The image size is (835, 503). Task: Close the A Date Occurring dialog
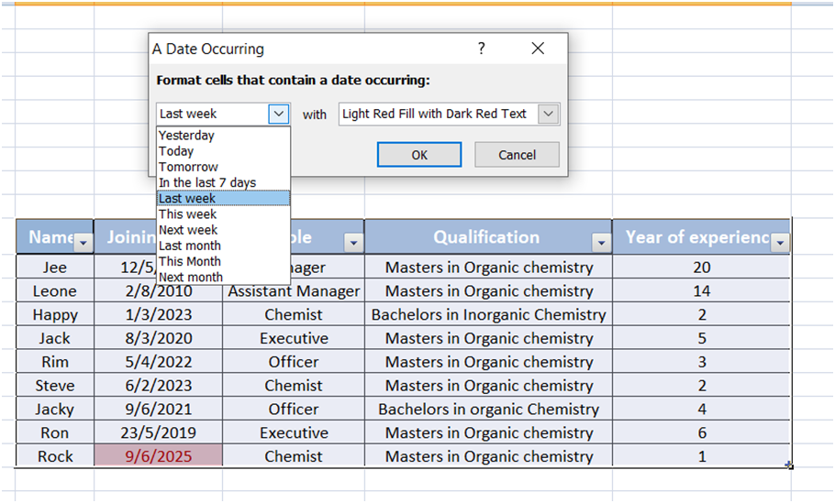[x=538, y=49]
